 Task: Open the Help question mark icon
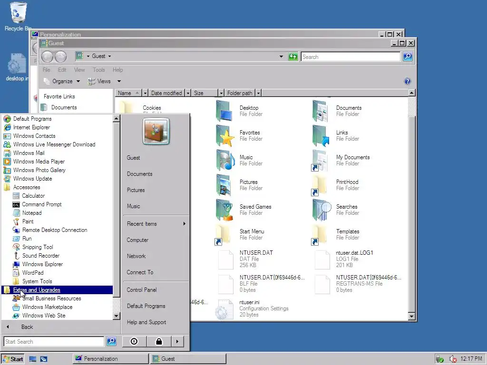point(408,81)
